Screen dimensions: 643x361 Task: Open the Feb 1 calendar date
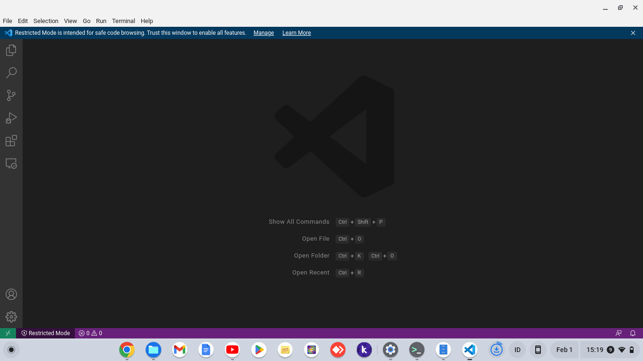564,350
